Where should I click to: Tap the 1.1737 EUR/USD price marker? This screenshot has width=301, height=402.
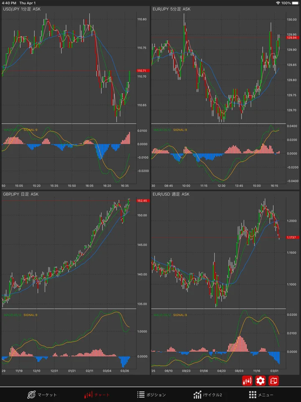click(x=292, y=237)
